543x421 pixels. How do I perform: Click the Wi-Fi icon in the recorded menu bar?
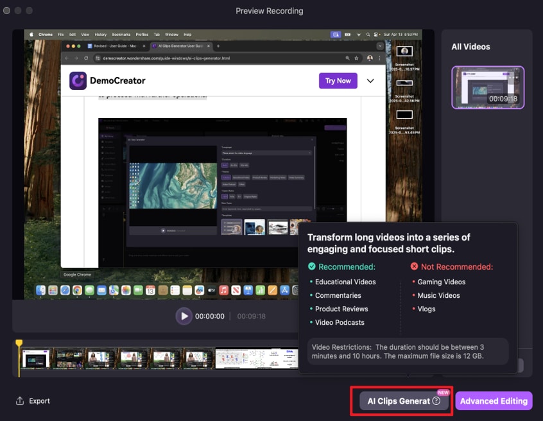tap(359, 35)
